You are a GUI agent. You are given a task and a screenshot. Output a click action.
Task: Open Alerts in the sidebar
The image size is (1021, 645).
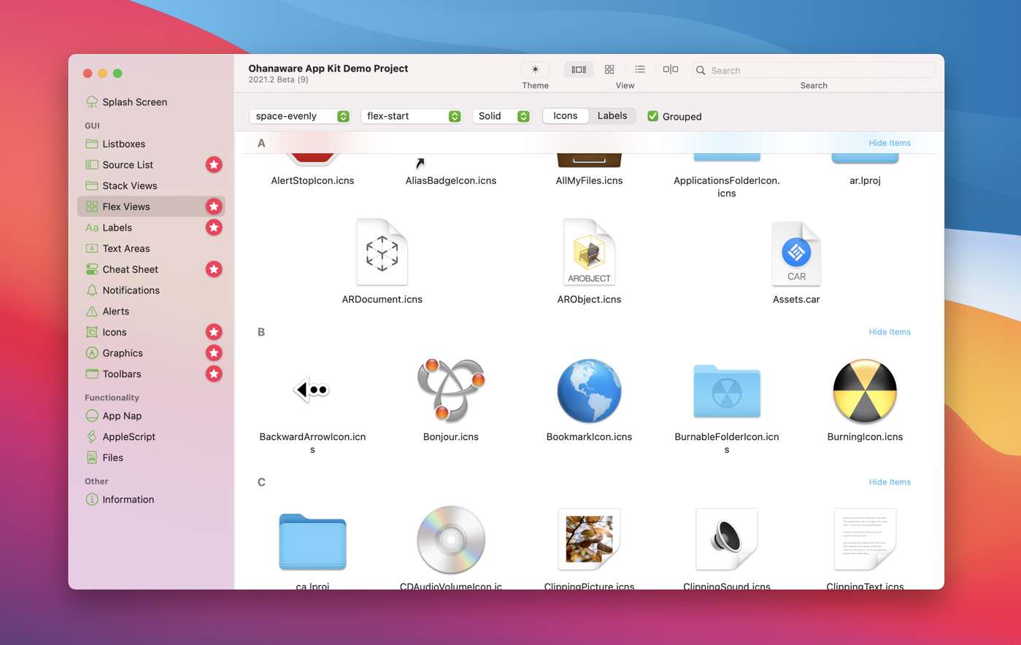[x=151, y=312]
